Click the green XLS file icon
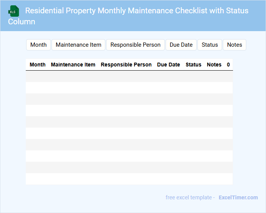 [14, 11]
